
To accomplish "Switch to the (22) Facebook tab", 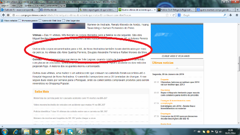I will pyautogui.click(x=59, y=10).
